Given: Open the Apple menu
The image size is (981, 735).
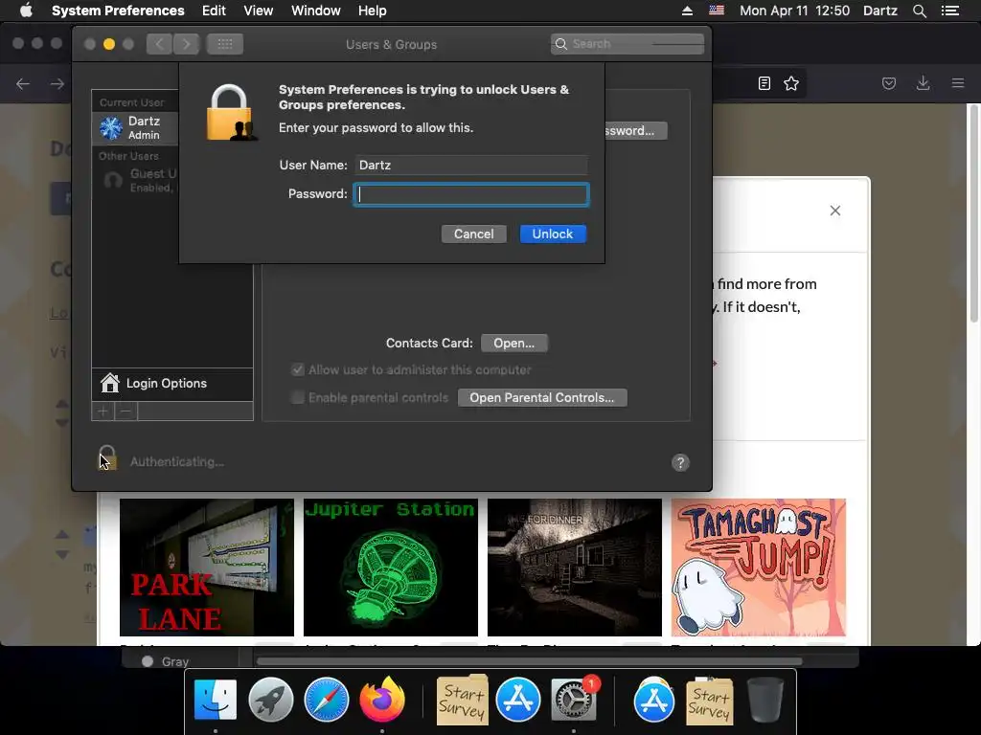Looking at the screenshot, I should (26, 11).
